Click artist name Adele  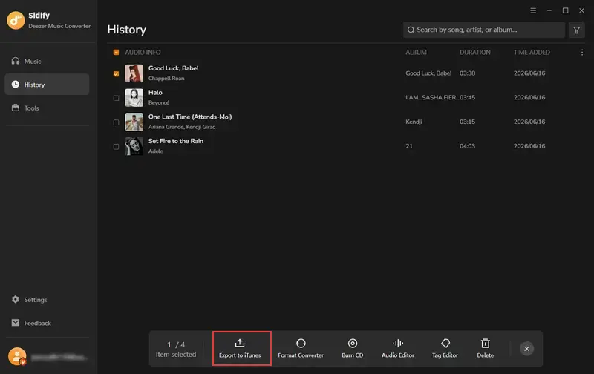[156, 151]
